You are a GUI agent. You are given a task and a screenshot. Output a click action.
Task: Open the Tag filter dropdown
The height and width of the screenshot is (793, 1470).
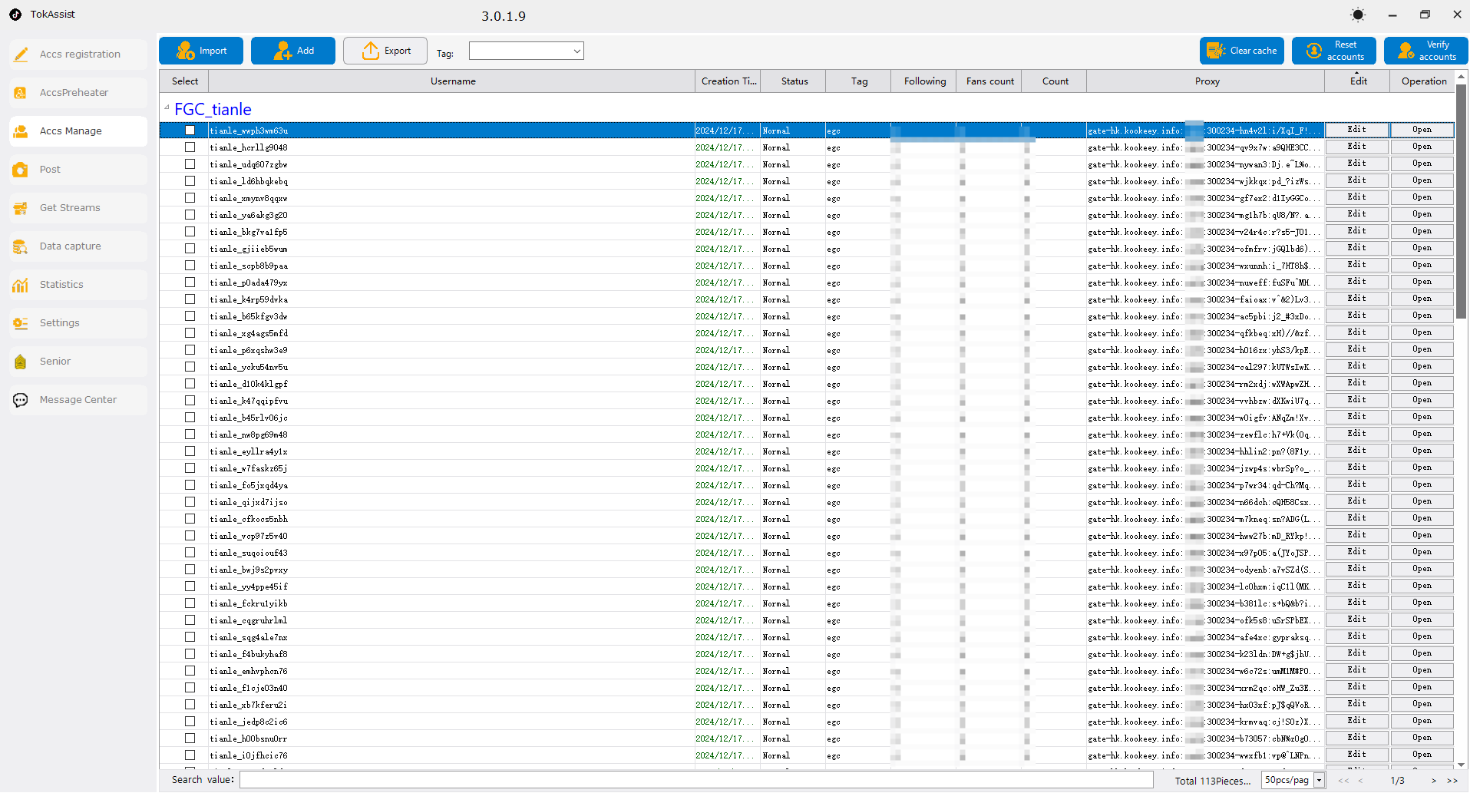click(527, 51)
